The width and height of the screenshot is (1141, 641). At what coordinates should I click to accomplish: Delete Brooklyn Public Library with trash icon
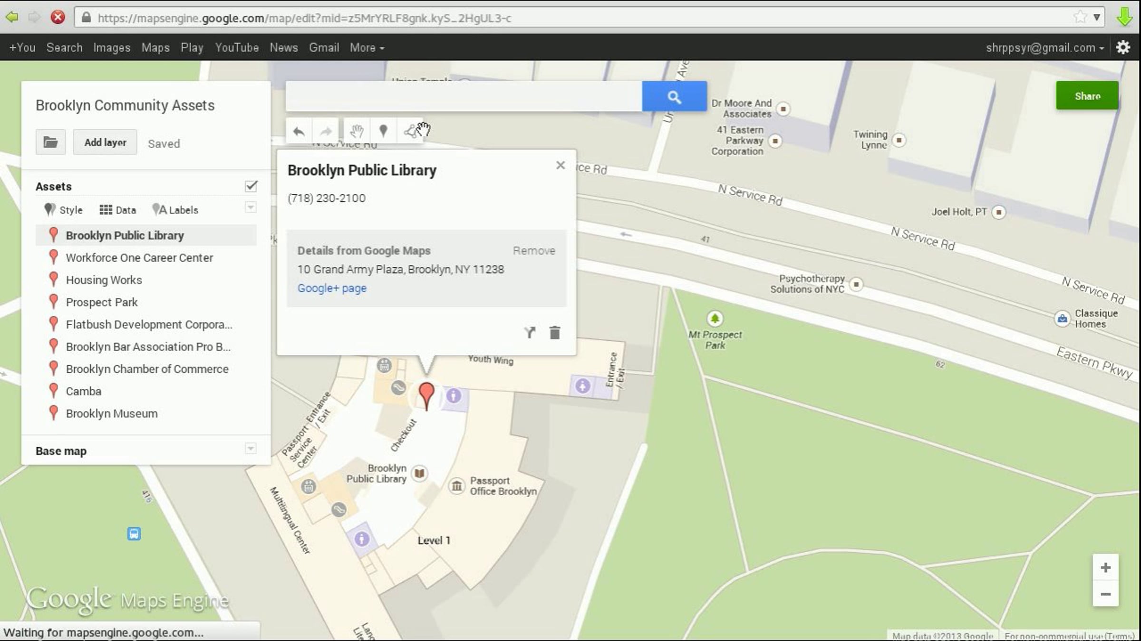tap(554, 332)
